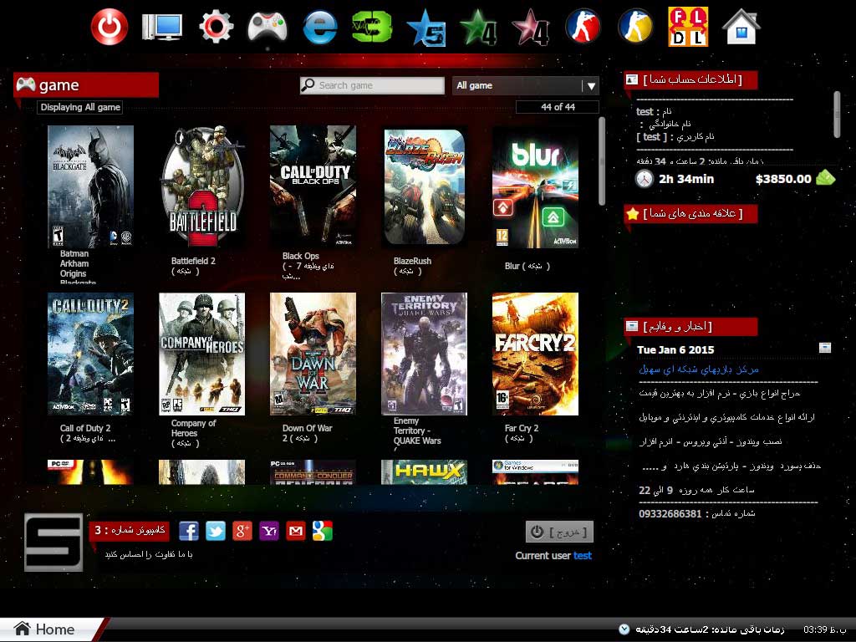Screen dimensions: 856x642
Task: Open the Facebook social icon
Action: click(189, 531)
